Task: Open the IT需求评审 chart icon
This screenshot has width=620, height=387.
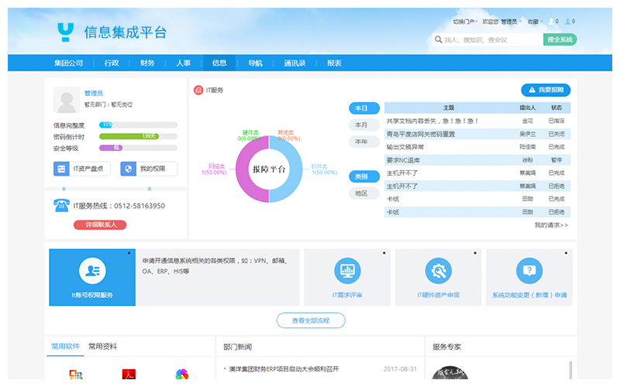Action: tap(347, 271)
